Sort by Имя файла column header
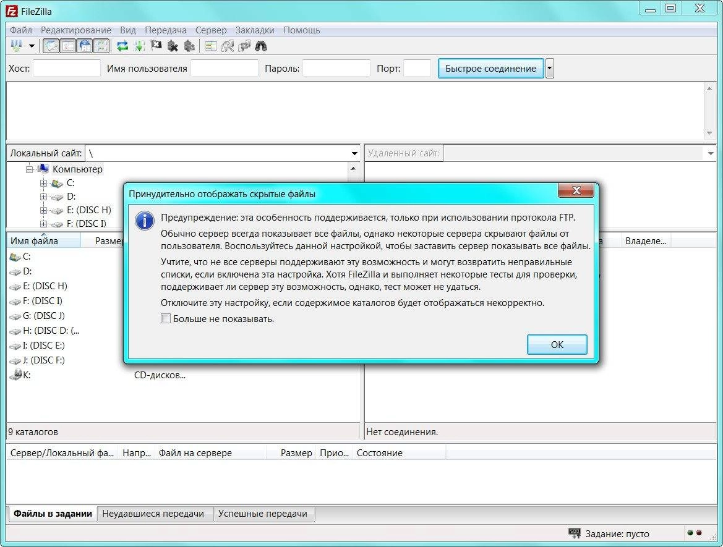 [44, 240]
